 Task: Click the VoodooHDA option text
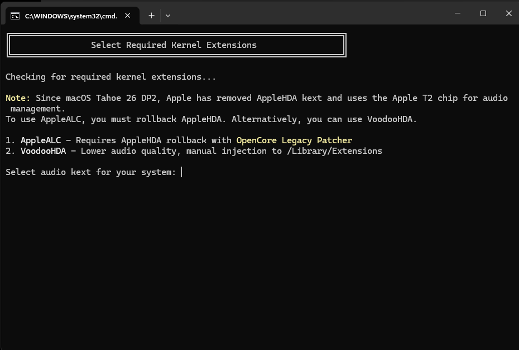pos(43,151)
